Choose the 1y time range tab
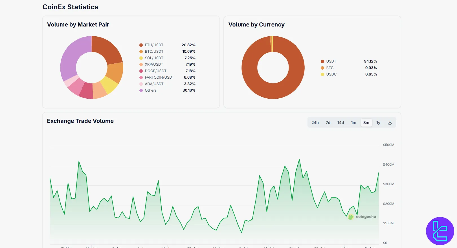Screen dimensions: 457x248 tap(378, 123)
